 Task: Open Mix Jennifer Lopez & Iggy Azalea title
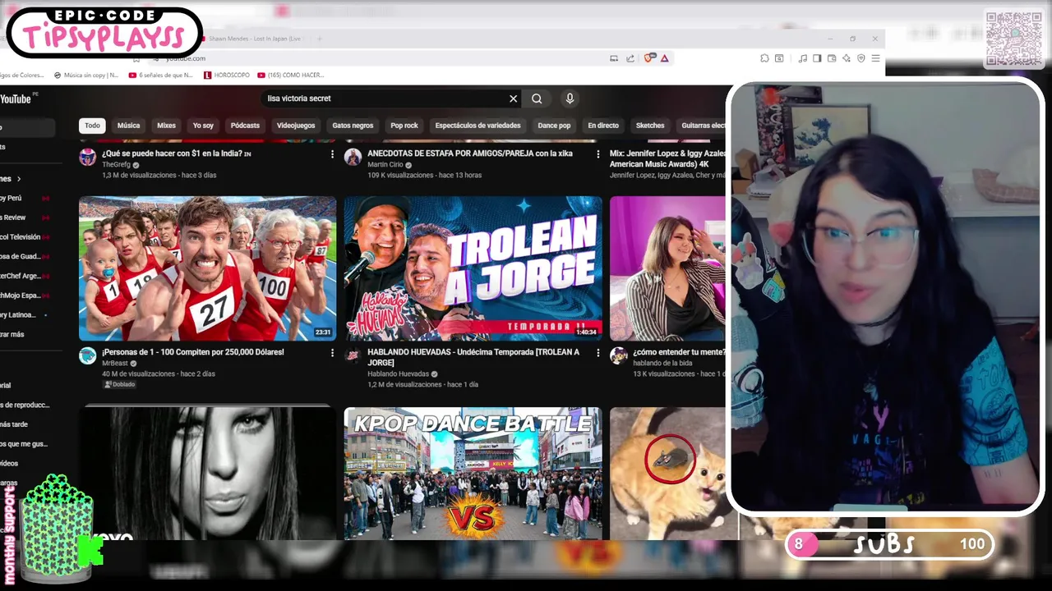click(668, 158)
